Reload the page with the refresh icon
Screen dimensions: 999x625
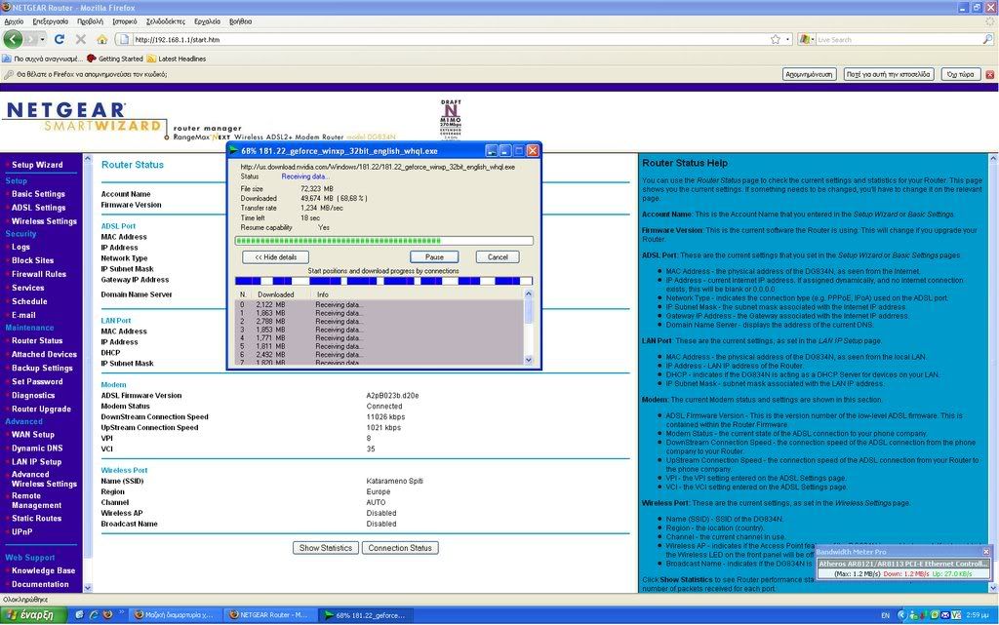click(60, 39)
